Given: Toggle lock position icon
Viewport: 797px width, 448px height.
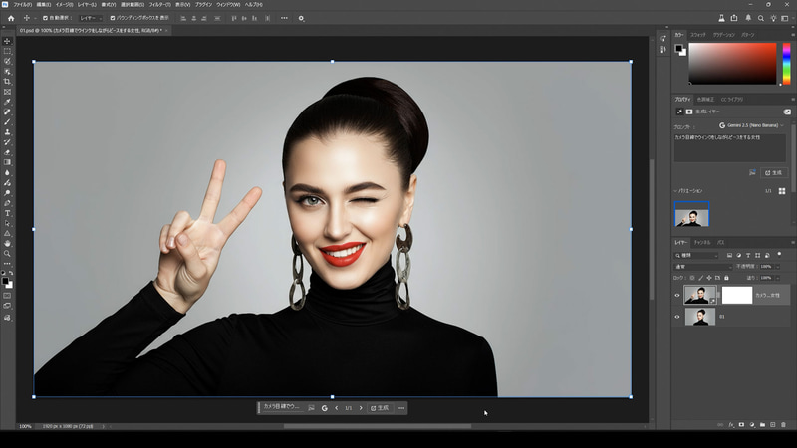Looking at the screenshot, I should point(709,278).
